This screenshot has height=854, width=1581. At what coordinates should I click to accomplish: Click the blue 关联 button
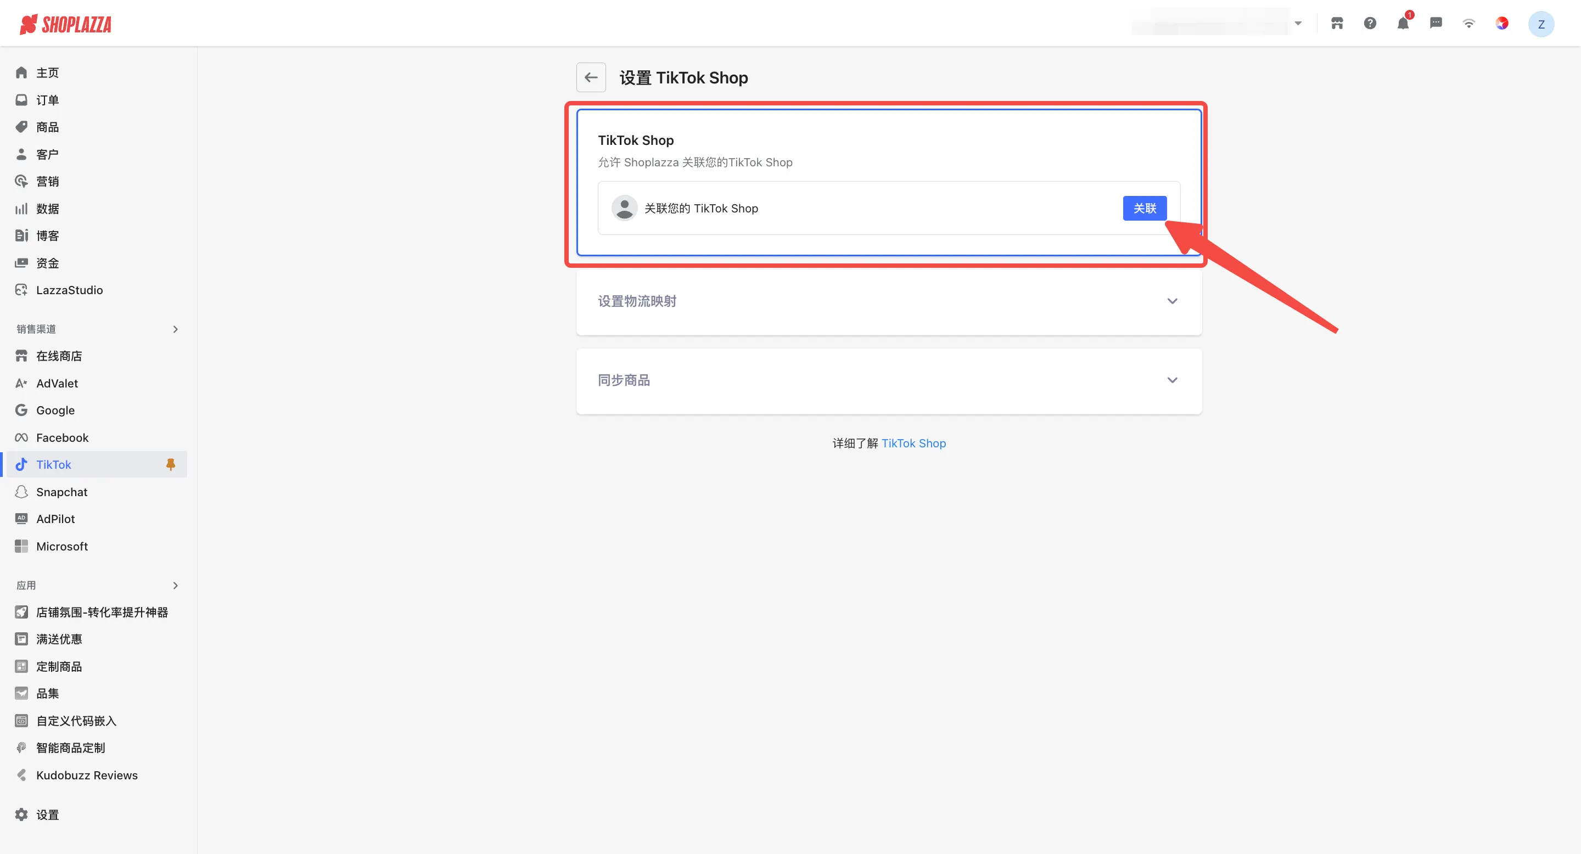pyautogui.click(x=1145, y=208)
